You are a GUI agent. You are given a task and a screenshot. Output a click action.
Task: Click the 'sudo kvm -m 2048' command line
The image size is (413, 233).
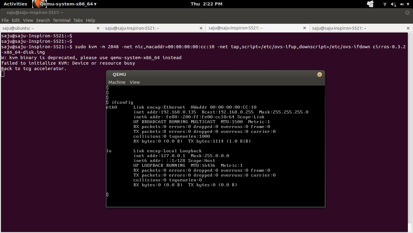pyautogui.click(x=203, y=47)
